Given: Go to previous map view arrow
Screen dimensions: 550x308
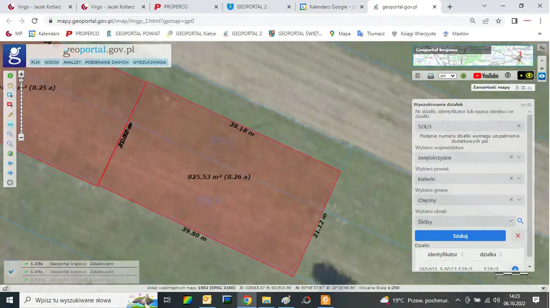Looking at the screenshot, I should pyautogui.click(x=10, y=163).
